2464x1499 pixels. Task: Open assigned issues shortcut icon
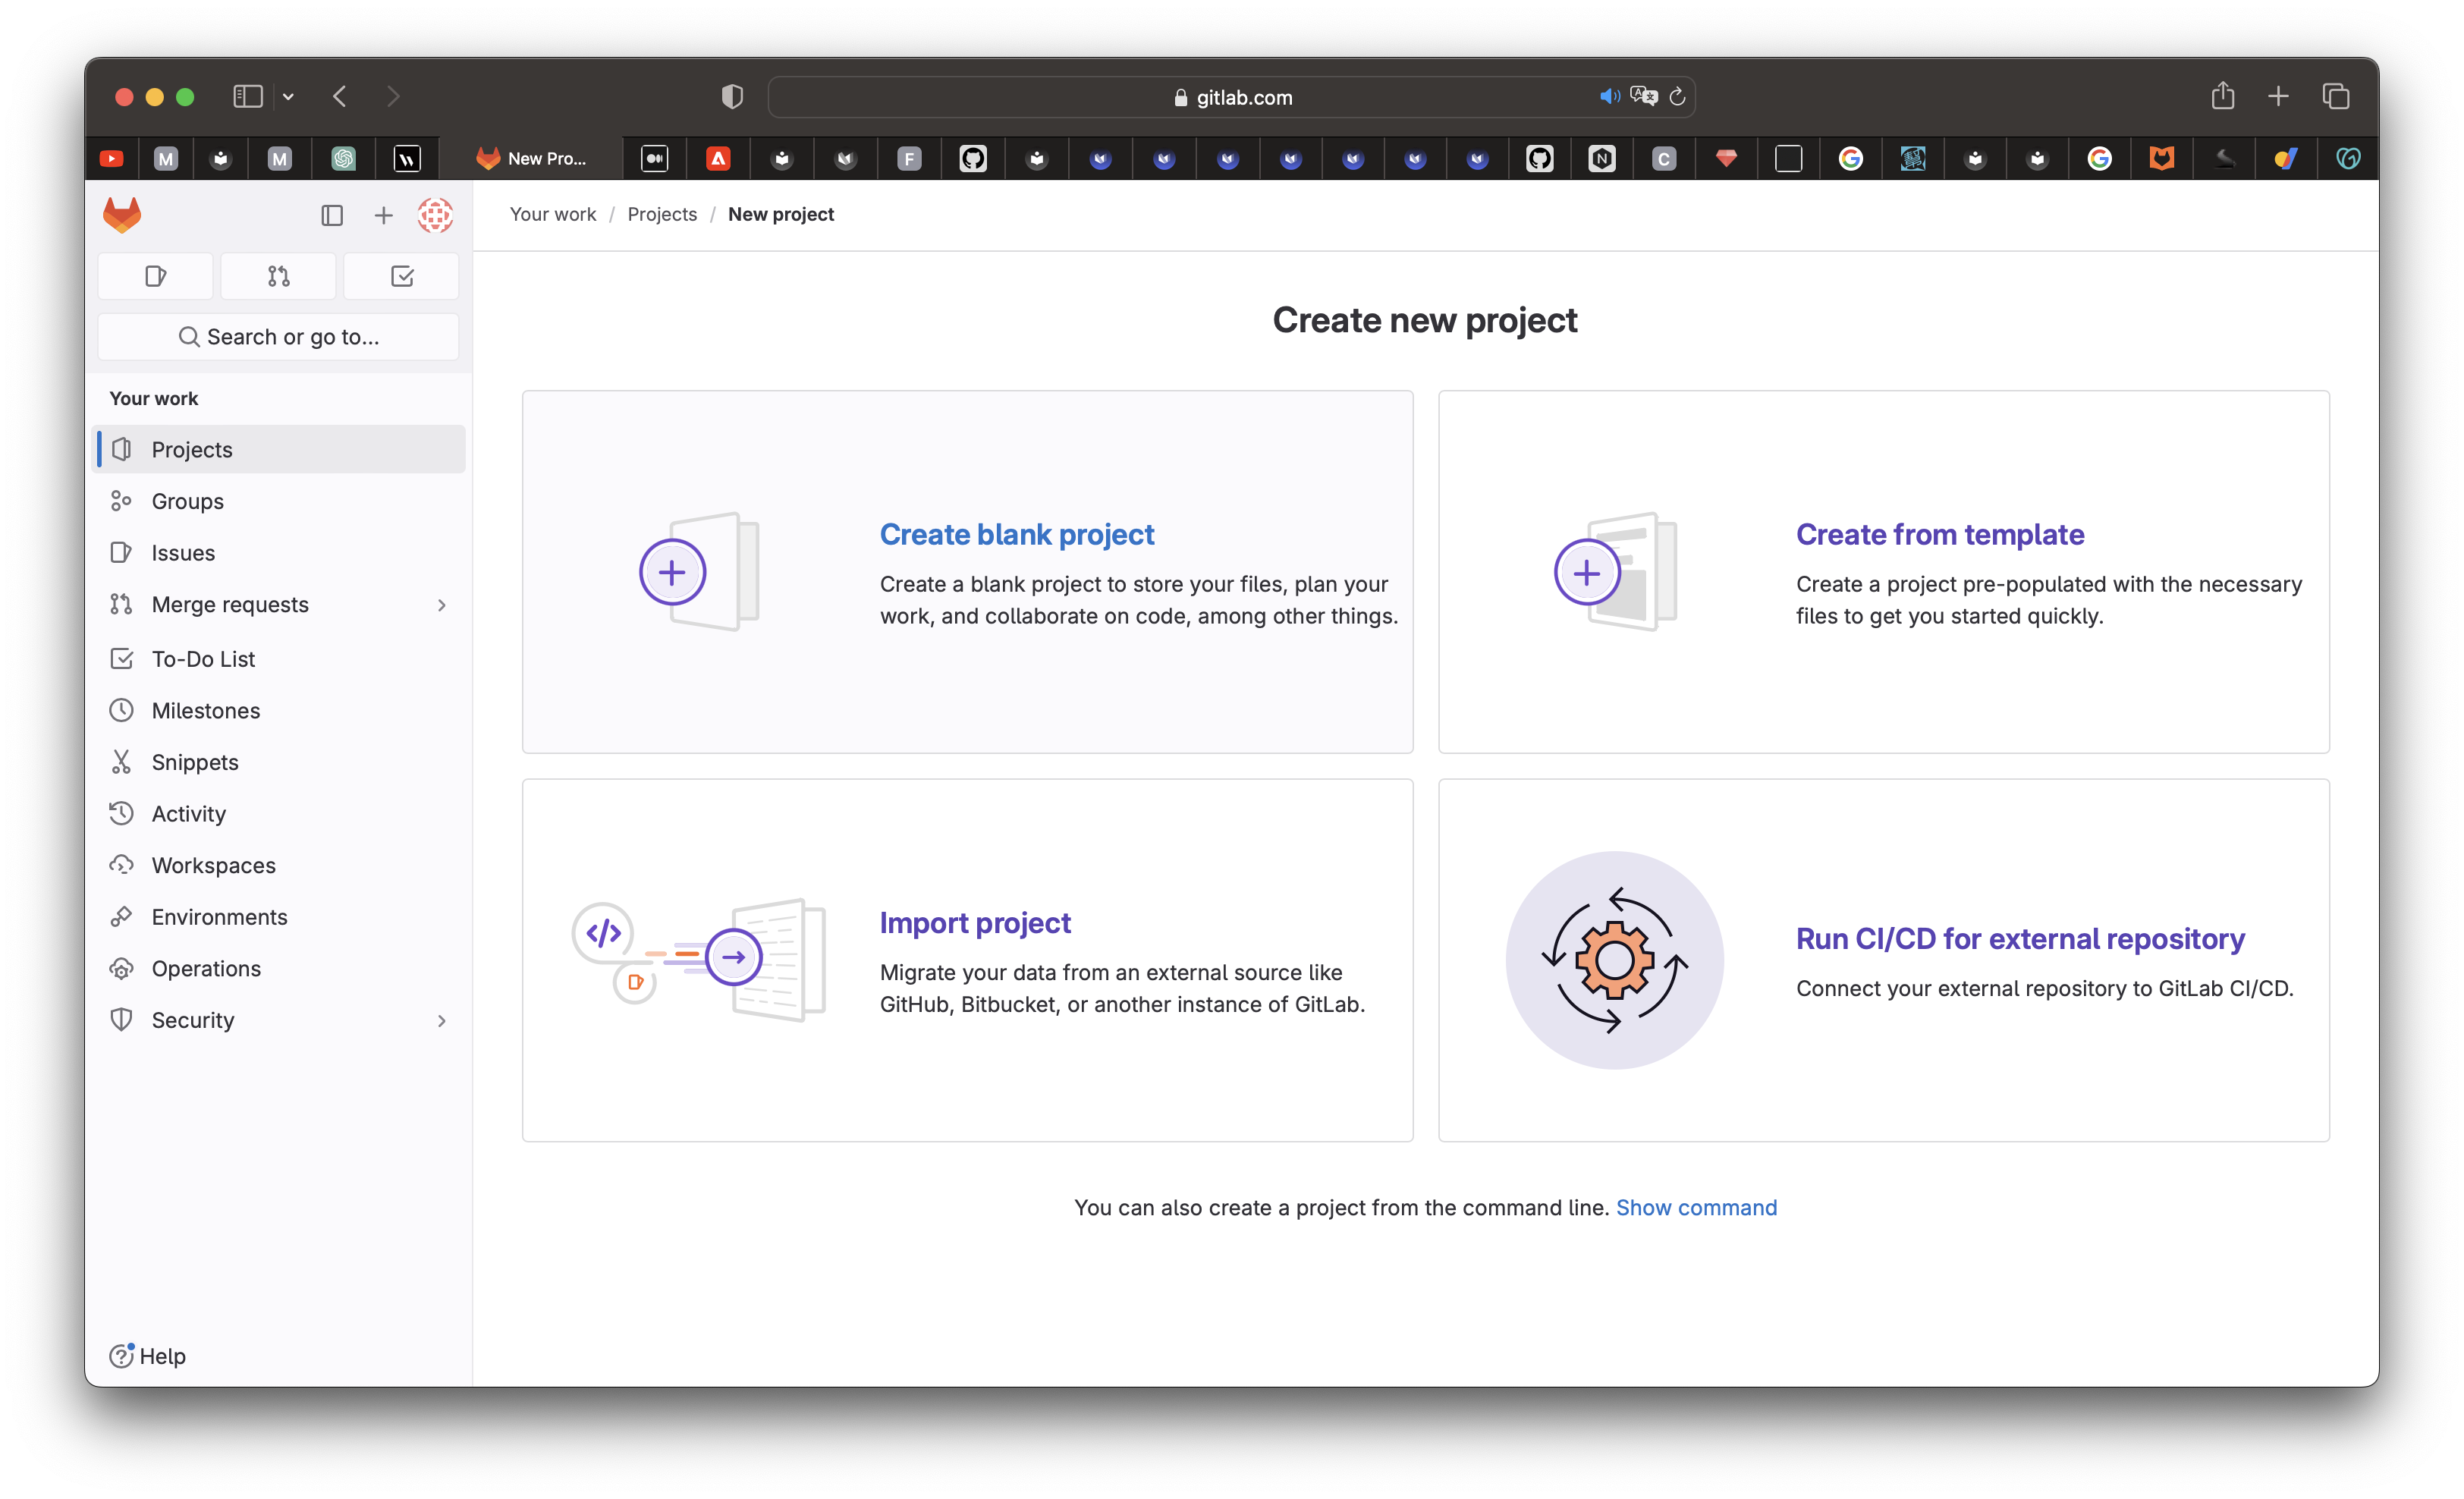pyautogui.click(x=155, y=276)
